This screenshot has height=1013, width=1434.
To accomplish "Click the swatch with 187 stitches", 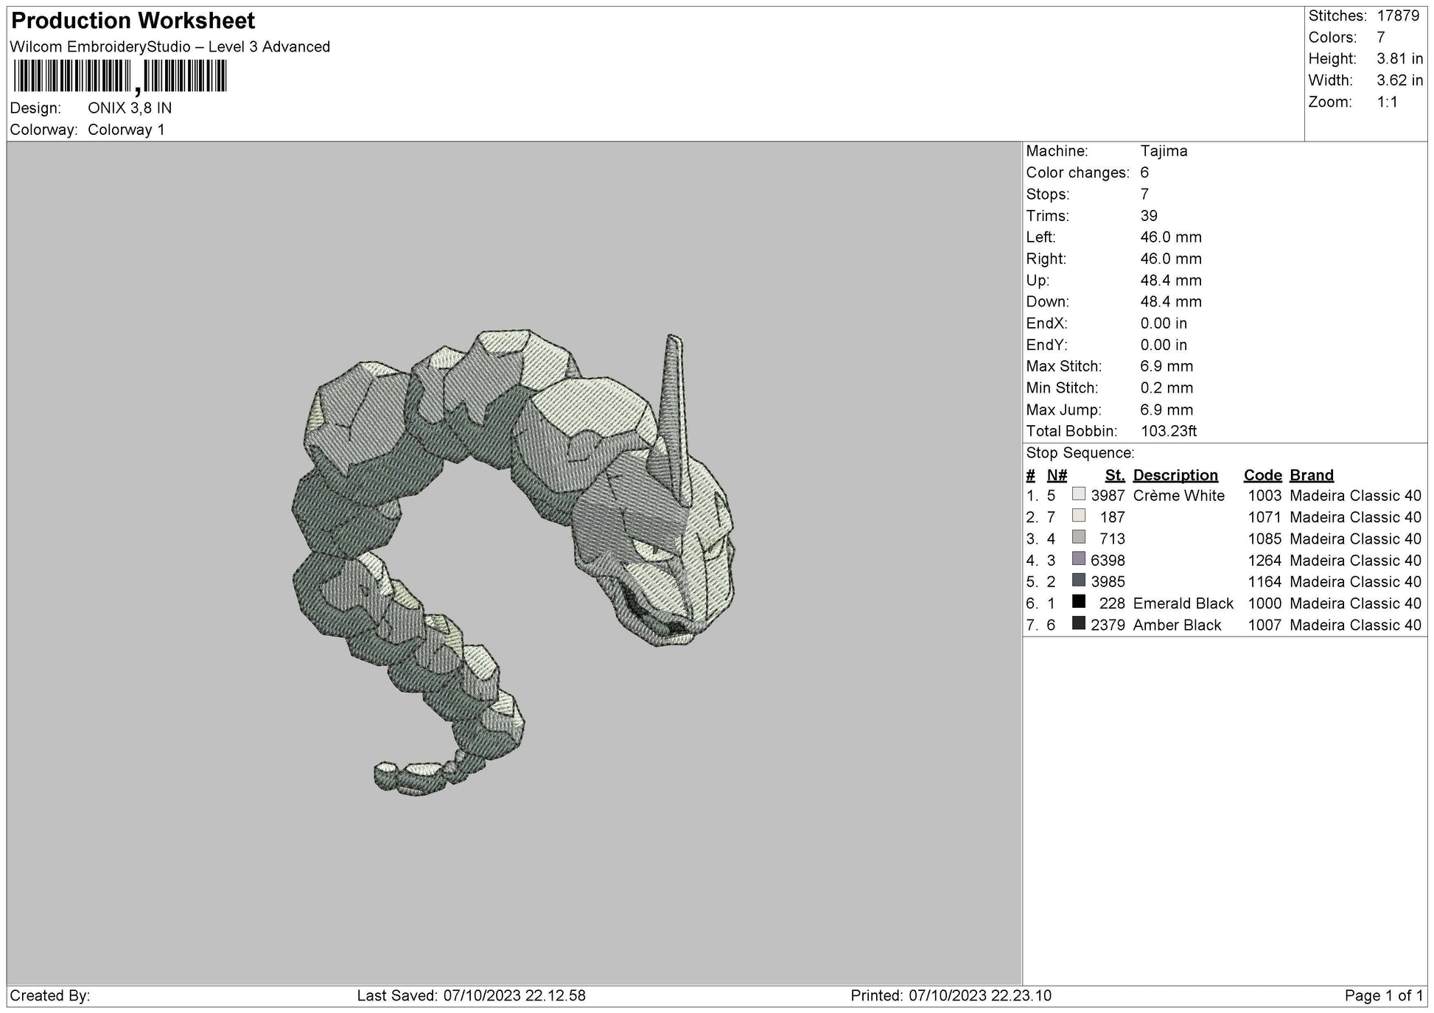I will click(x=1079, y=517).
